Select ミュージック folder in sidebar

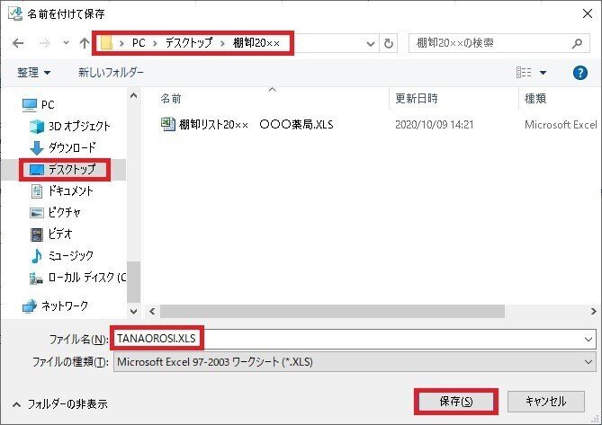[x=71, y=255]
